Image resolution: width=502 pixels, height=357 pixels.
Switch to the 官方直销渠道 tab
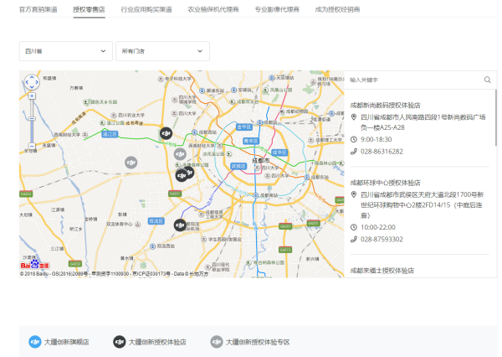click(38, 8)
